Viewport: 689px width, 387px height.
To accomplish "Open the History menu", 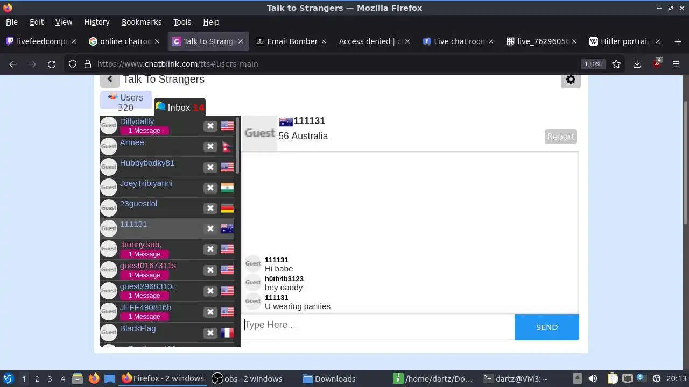I will pyautogui.click(x=97, y=22).
